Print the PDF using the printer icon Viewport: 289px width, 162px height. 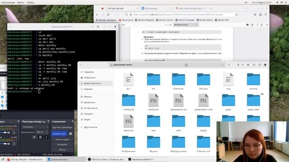point(247,25)
